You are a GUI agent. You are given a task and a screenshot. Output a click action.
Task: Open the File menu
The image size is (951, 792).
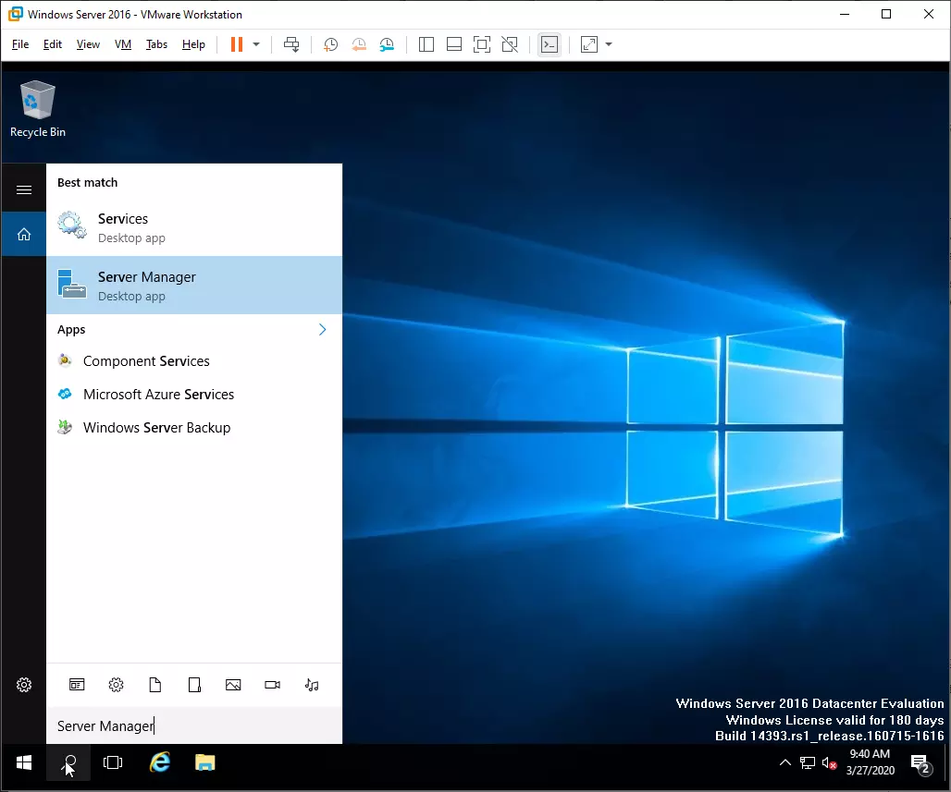coord(20,44)
